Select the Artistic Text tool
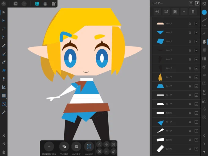The height and width of the screenshot is (156, 208). point(4,104)
